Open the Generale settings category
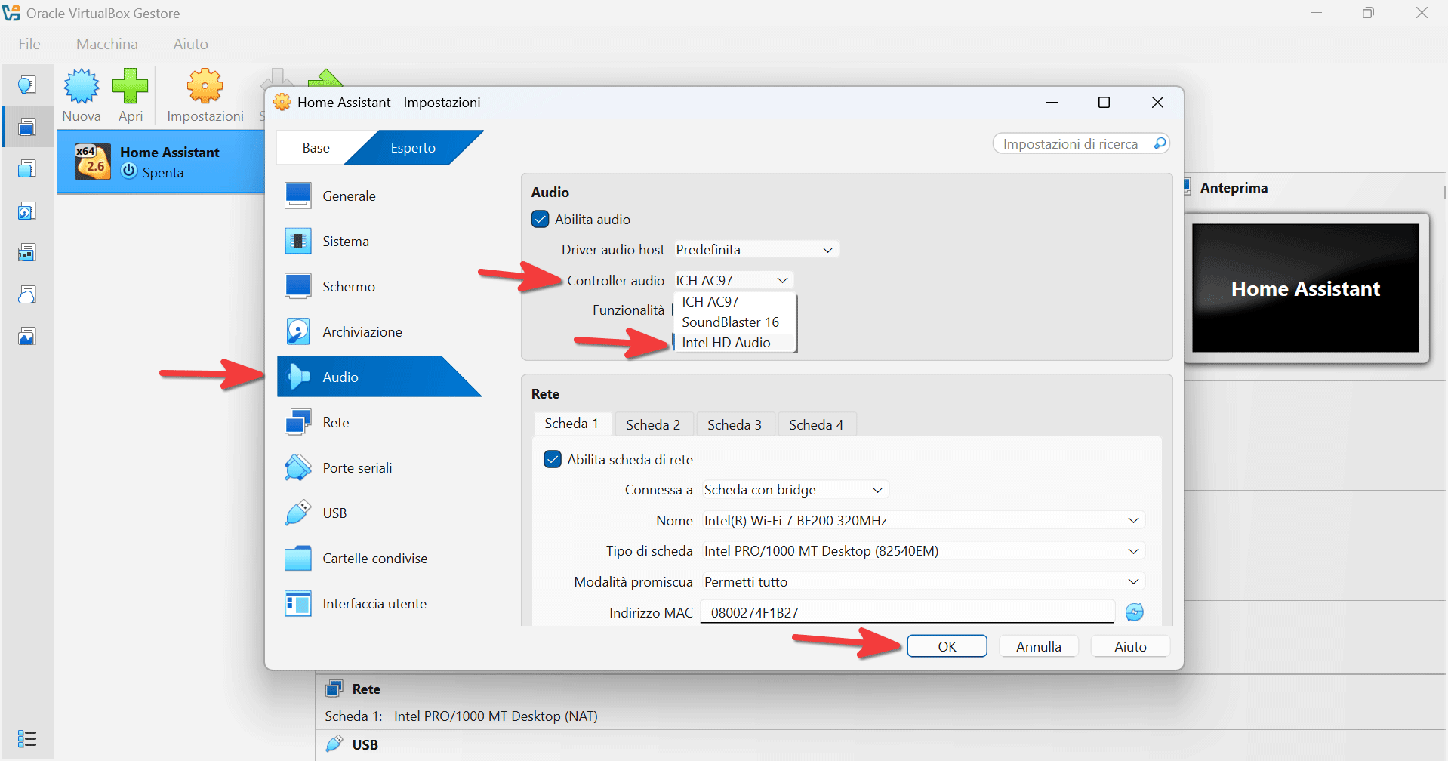Viewport: 1448px width, 761px height. 379,196
